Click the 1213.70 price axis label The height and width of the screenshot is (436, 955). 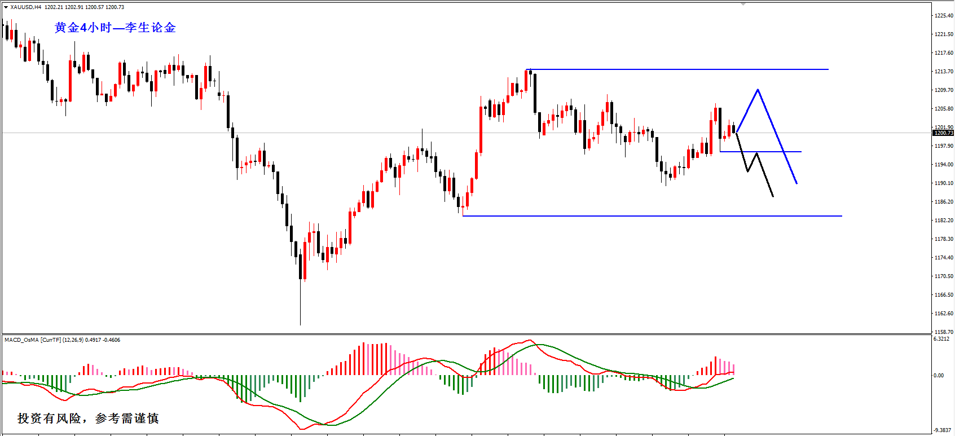coord(944,72)
